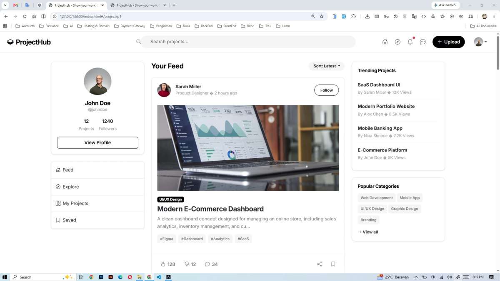Viewport: 500px width, 281px height.
Task: Bookmark this page with the star icon
Action: [x=322, y=16]
